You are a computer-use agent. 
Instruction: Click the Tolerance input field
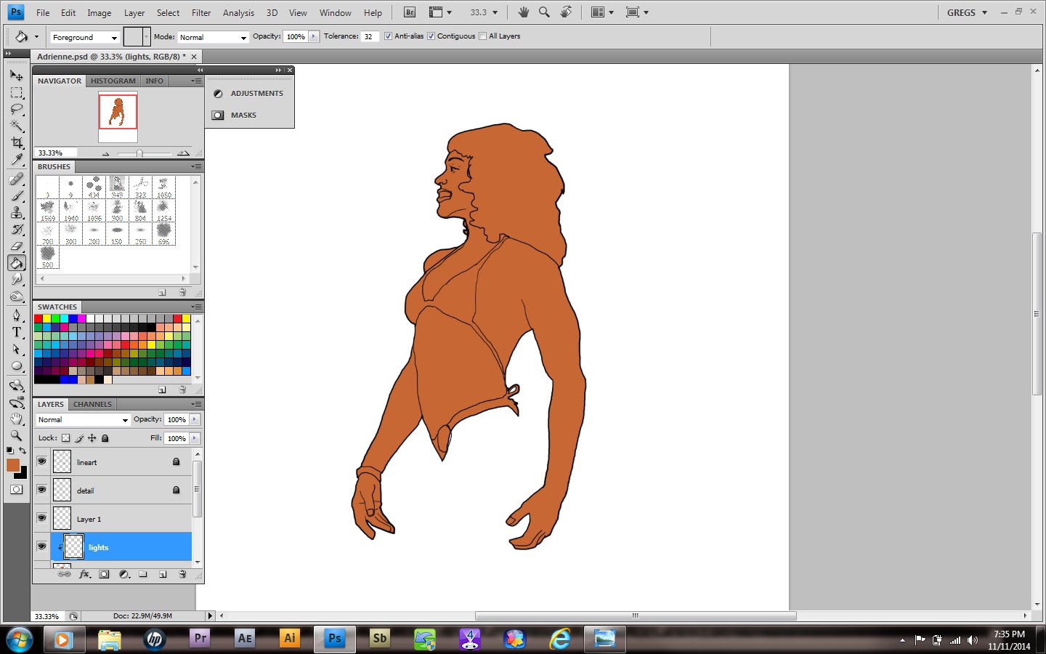(x=370, y=36)
